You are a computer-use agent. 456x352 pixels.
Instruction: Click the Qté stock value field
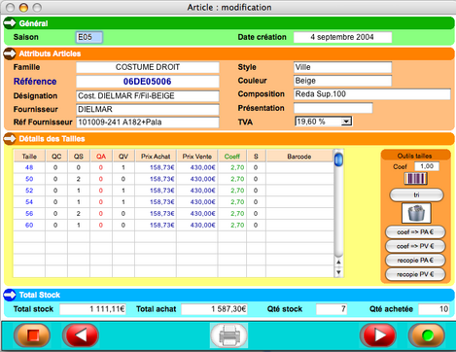coord(332,309)
